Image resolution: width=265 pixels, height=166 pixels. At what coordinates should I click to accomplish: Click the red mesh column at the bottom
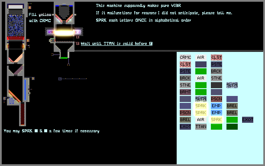coord(23,113)
